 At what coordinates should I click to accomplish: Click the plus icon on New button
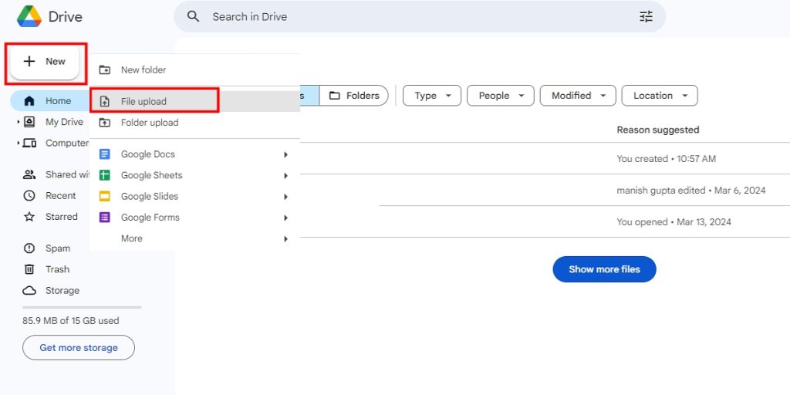click(x=29, y=61)
